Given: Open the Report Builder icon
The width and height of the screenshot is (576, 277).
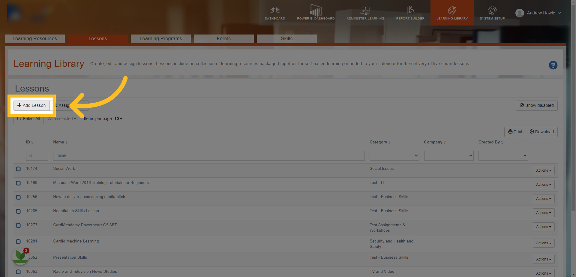Looking at the screenshot, I should [410, 10].
